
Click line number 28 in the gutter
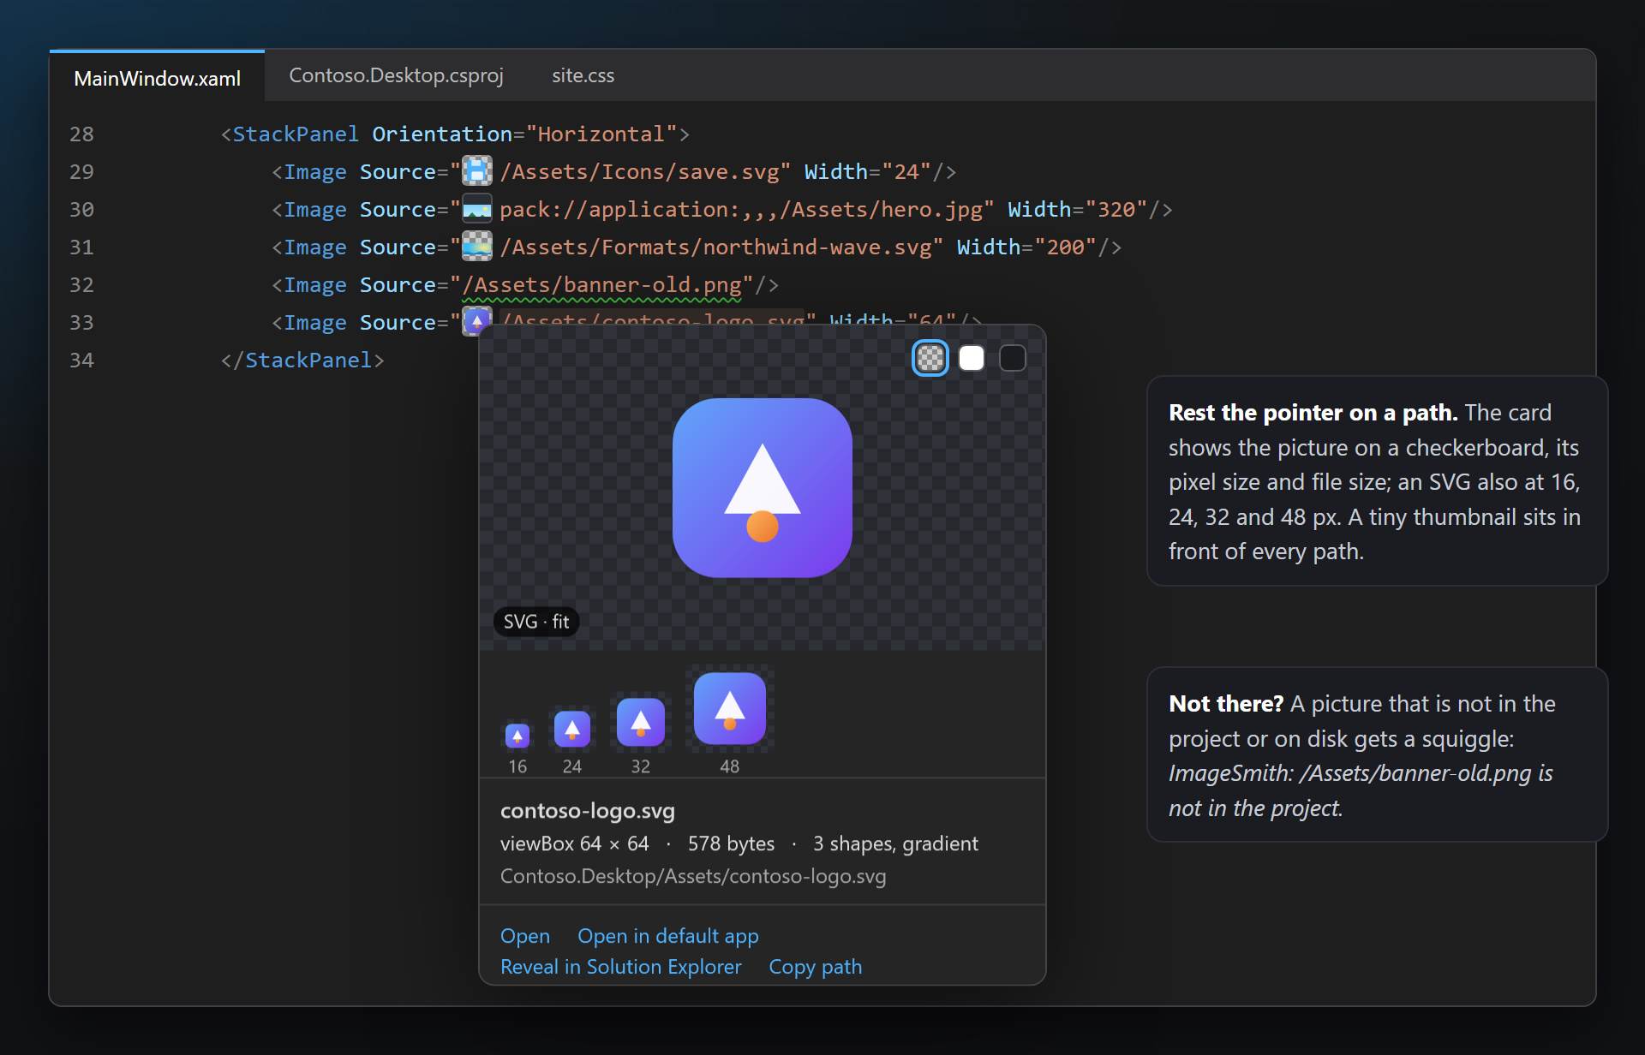[x=81, y=134]
